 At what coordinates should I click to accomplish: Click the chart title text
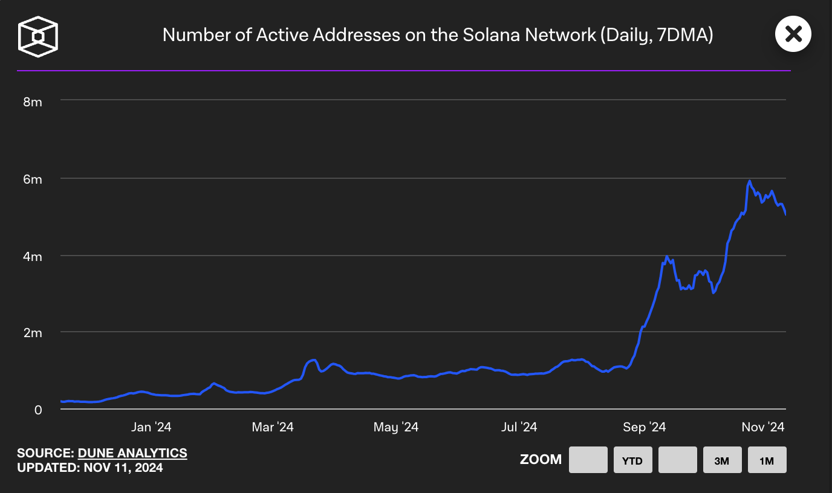[x=437, y=34]
